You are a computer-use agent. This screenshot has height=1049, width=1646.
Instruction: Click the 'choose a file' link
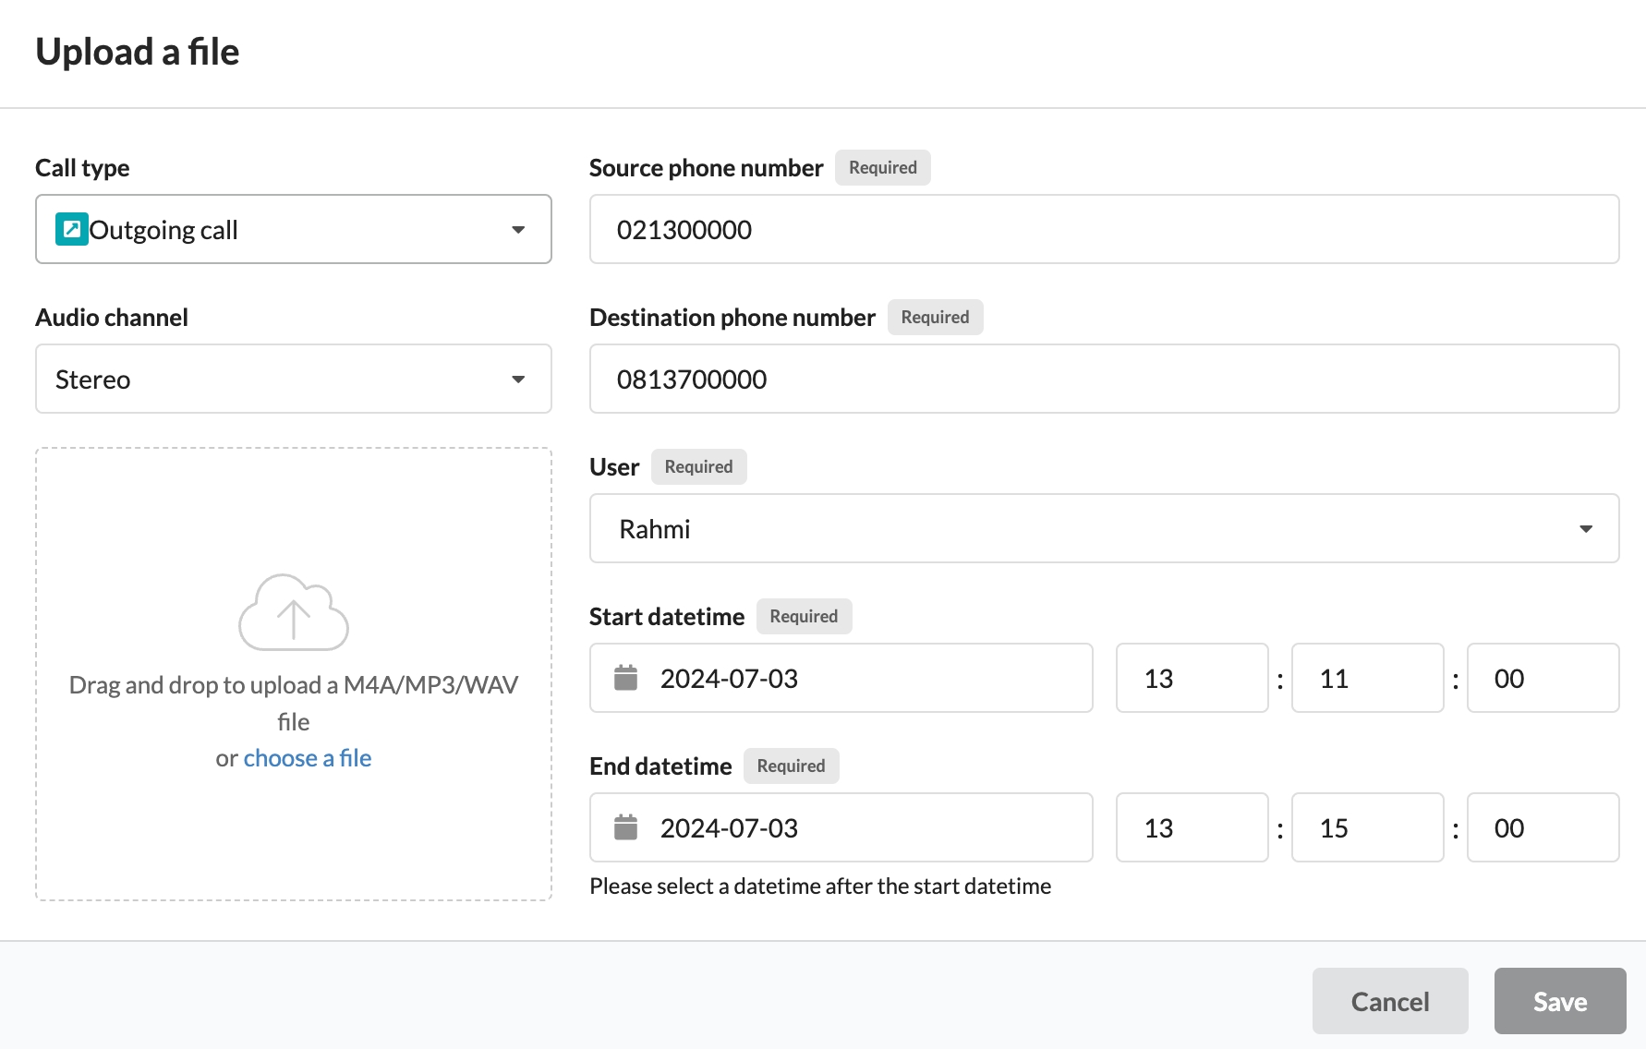click(307, 758)
